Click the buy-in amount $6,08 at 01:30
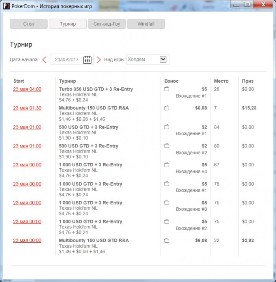The width and height of the screenshot is (276, 282). click(201, 108)
